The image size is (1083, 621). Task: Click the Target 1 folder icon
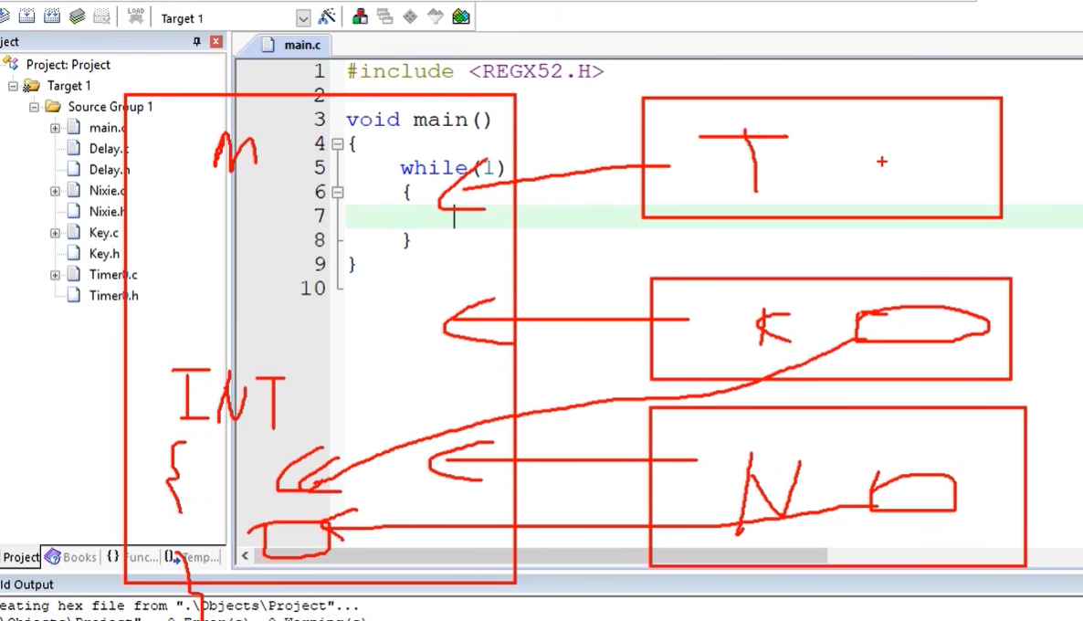32,86
